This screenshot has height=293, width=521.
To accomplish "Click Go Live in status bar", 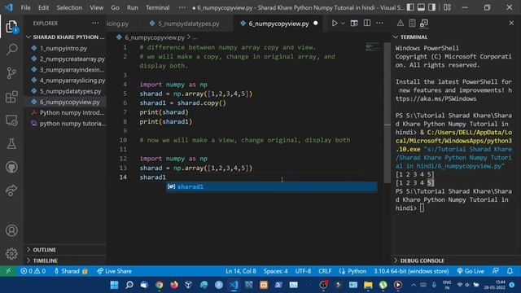I will click(471, 271).
